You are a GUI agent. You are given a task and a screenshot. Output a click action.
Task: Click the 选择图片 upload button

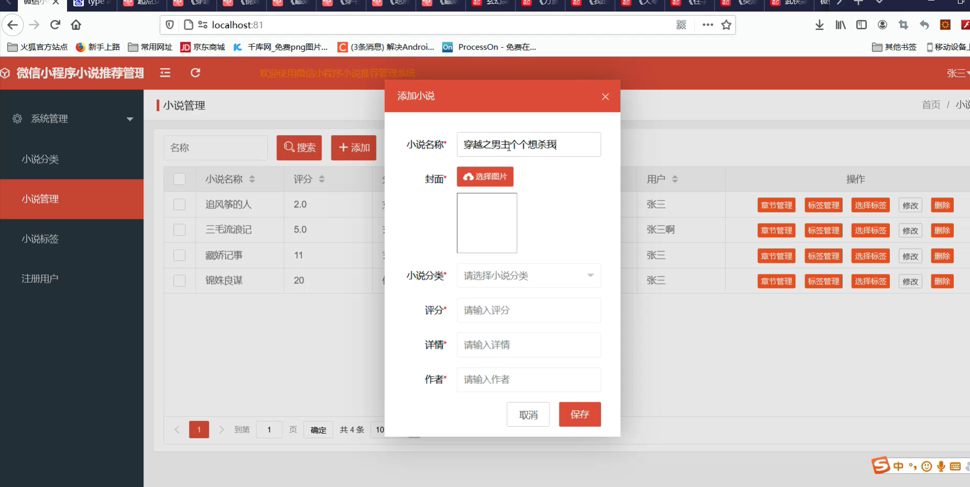coord(485,176)
